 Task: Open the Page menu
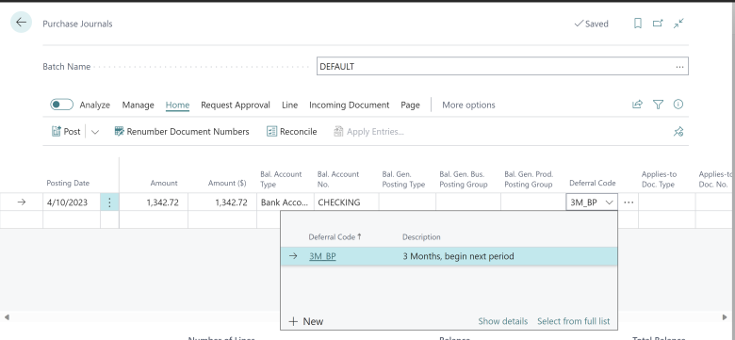pos(410,105)
